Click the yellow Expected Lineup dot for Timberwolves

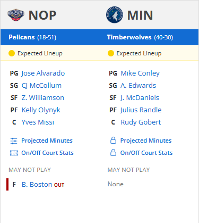tap(111, 53)
